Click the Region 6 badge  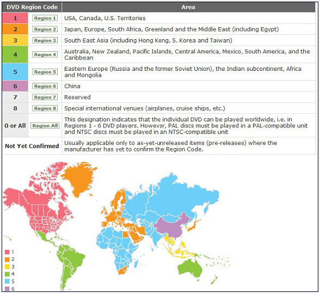45,86
